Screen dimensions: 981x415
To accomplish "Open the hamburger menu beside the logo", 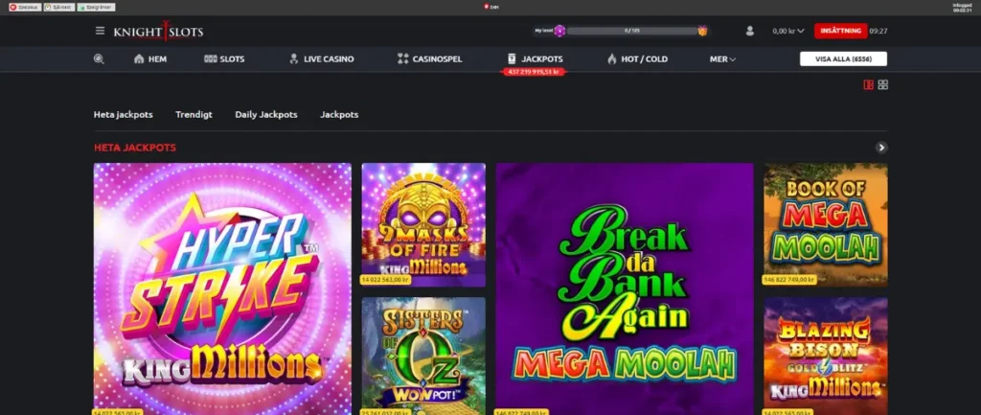I will 100,31.
